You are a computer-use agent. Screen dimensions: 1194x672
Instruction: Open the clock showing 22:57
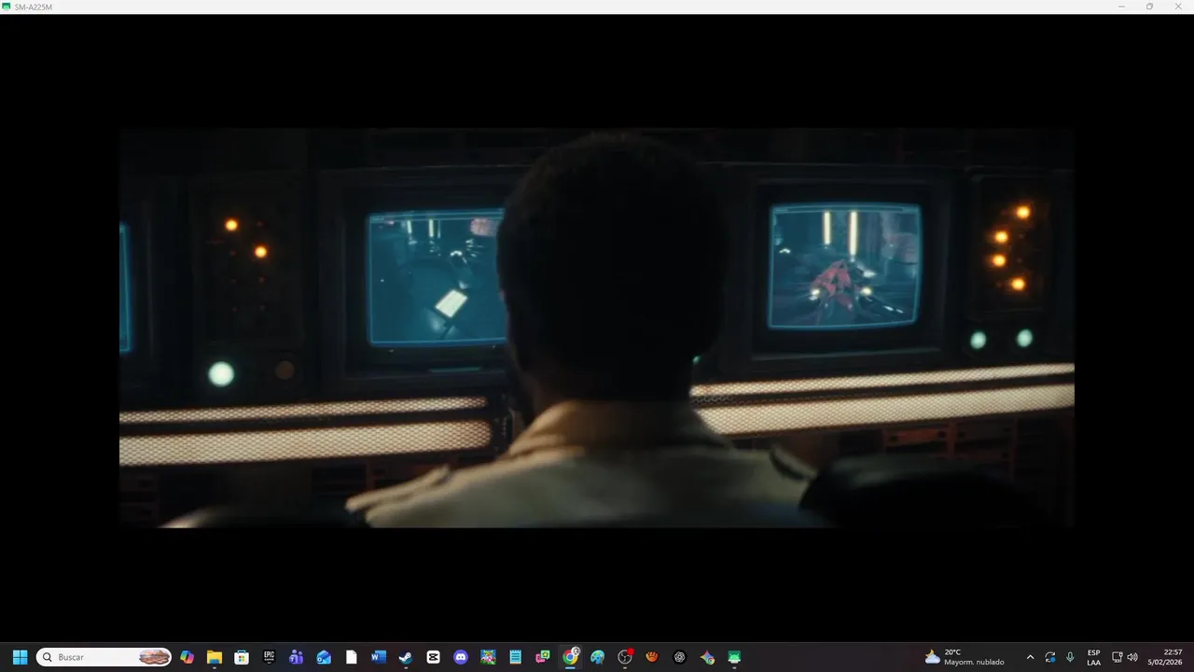(x=1165, y=657)
